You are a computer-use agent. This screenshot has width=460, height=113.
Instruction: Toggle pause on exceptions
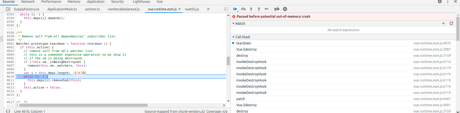[x=285, y=9]
